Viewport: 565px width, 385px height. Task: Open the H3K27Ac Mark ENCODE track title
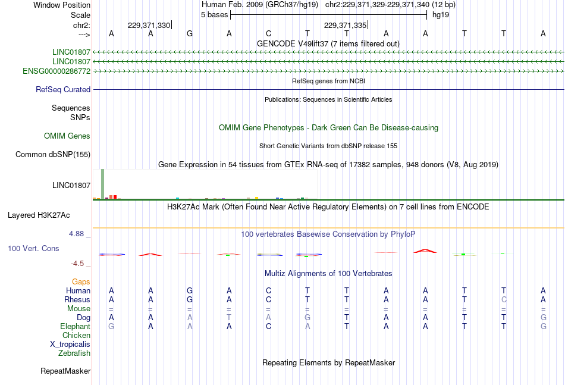pos(328,207)
